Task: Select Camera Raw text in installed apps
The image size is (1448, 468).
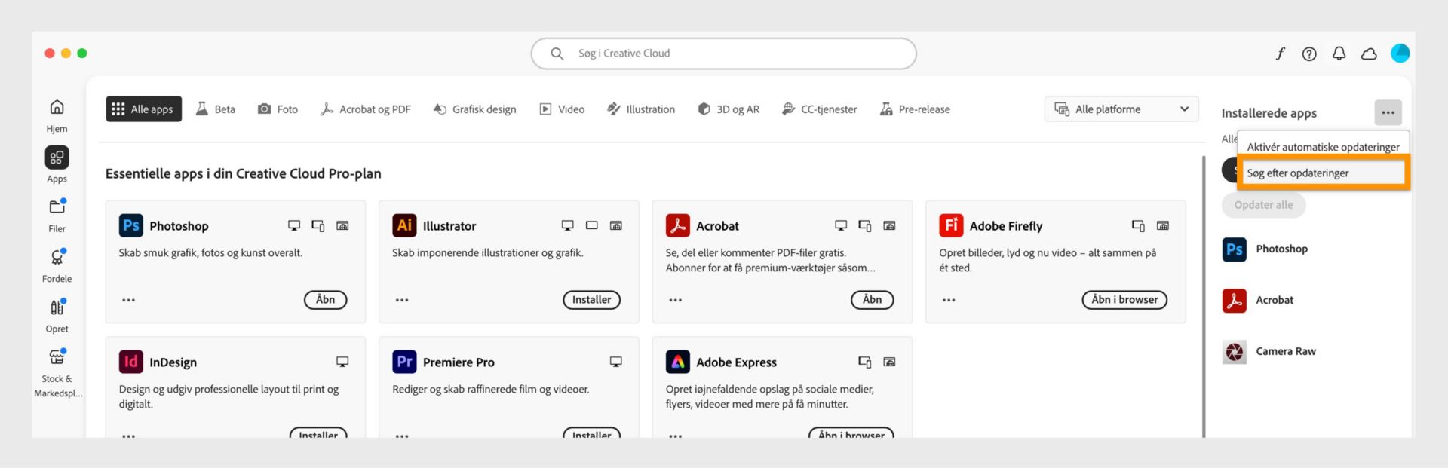Action: pos(1285,351)
